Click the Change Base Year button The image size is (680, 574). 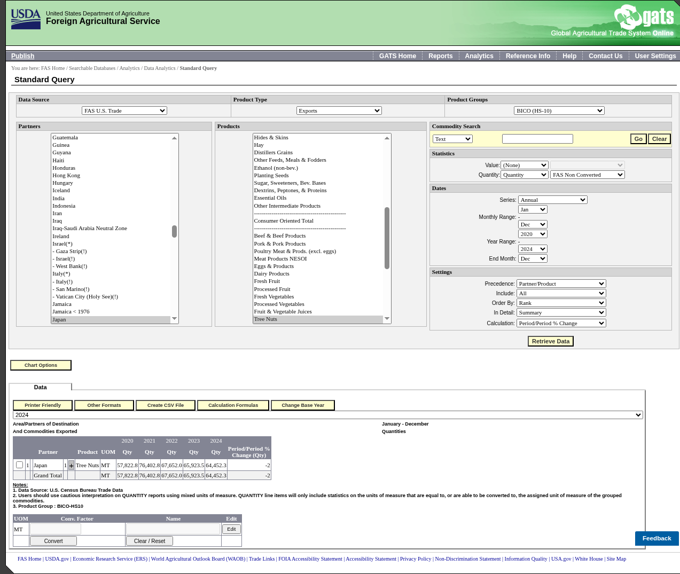(x=303, y=405)
